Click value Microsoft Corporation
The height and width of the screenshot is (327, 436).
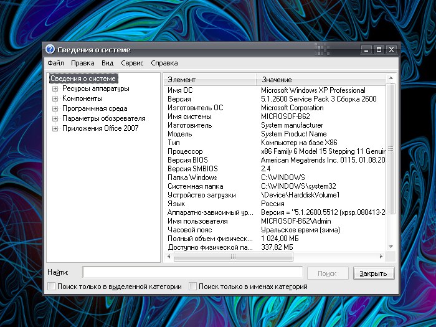[292, 108]
